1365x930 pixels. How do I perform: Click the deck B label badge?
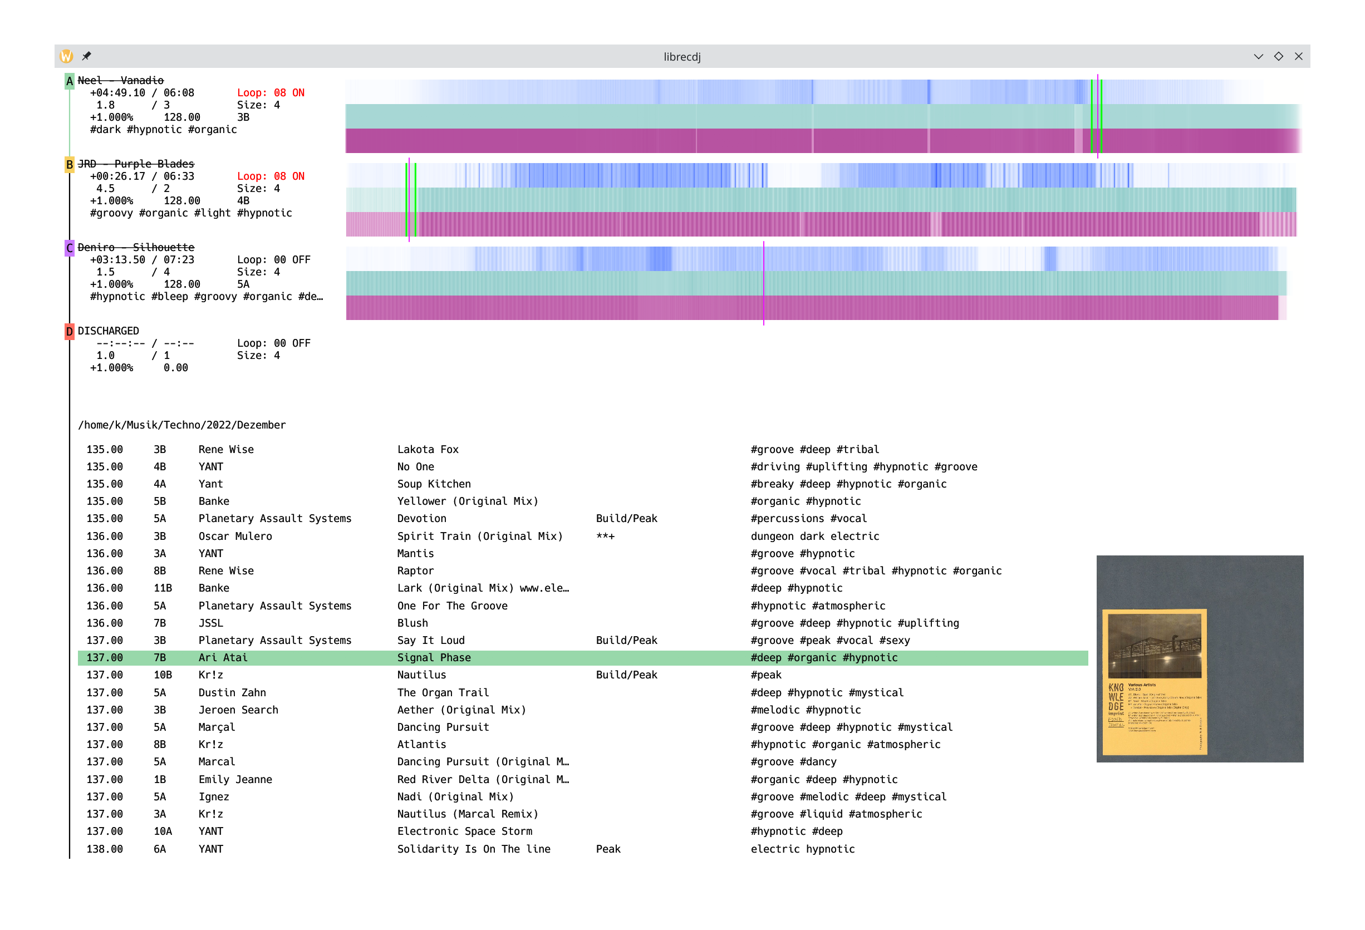tap(69, 164)
